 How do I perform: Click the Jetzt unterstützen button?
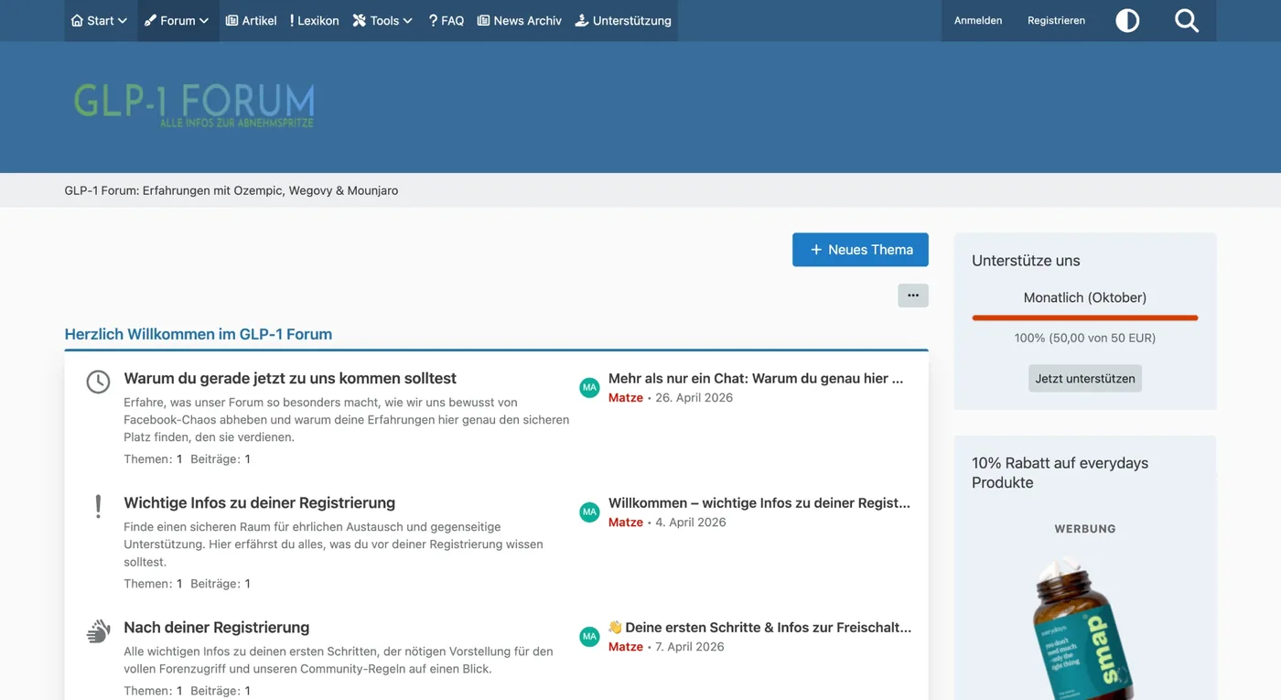coord(1085,378)
